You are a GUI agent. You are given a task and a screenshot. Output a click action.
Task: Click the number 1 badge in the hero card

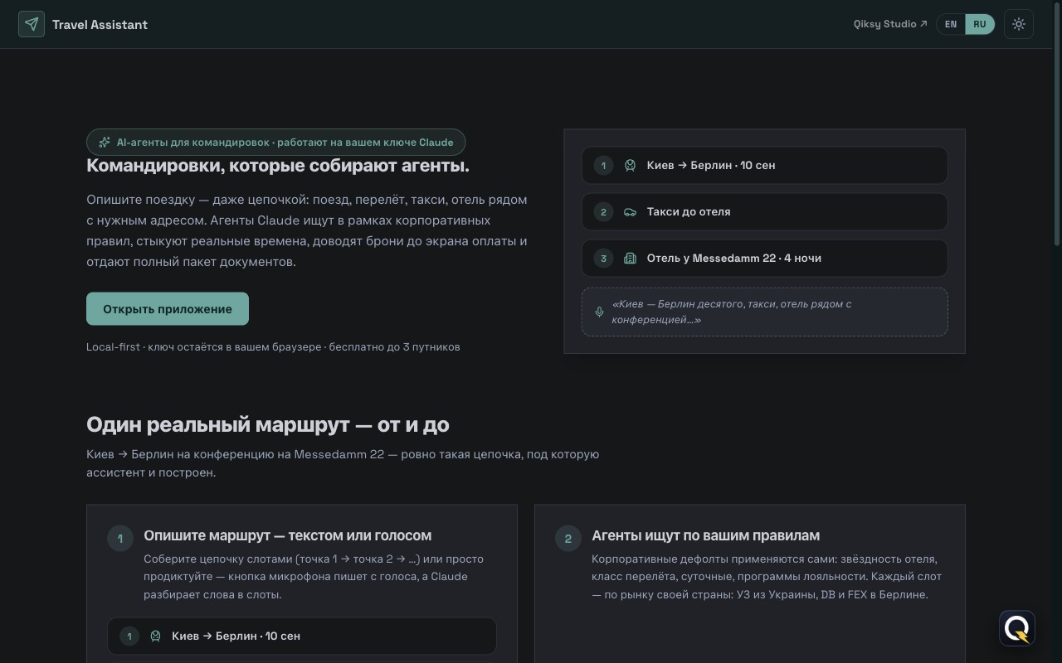(603, 165)
